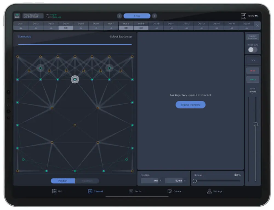Viewport: 274px width, 210px height.
Task: Advance to next channel with right chevron
Action: [155, 16]
